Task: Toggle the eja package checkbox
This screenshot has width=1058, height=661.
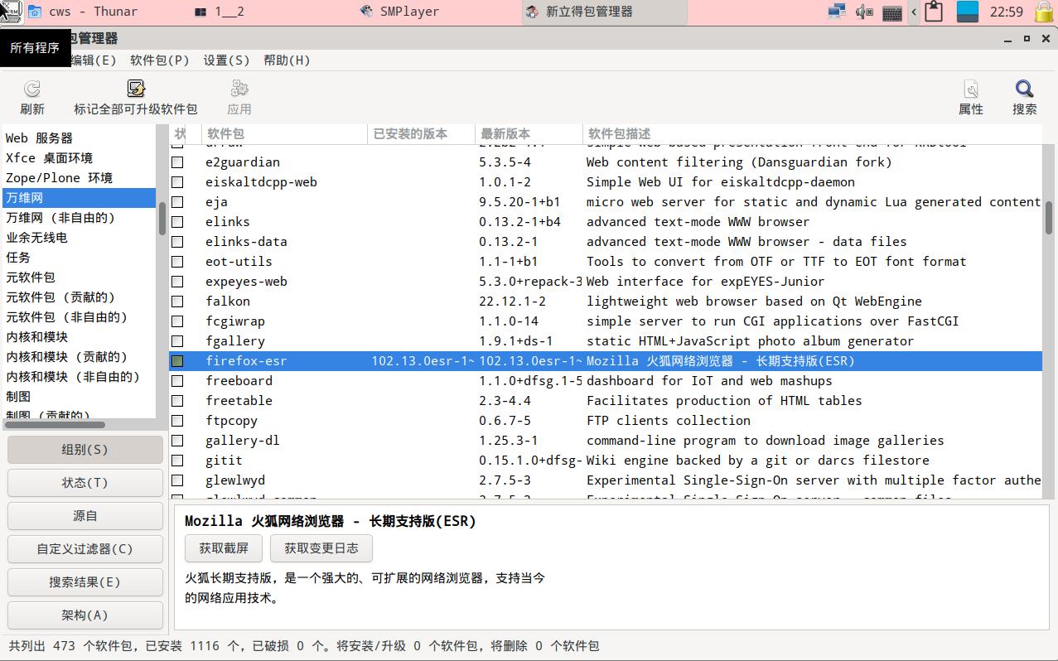Action: [177, 202]
